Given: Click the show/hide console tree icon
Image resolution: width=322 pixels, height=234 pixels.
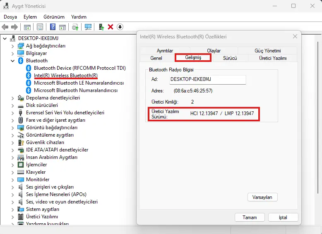Looking at the screenshot, I should pos(27,27).
